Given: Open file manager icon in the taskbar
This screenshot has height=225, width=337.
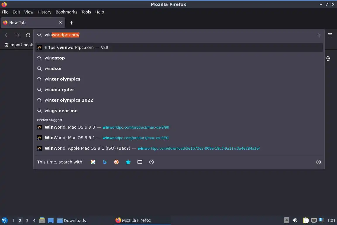Looking at the screenshot, I should tap(42, 220).
